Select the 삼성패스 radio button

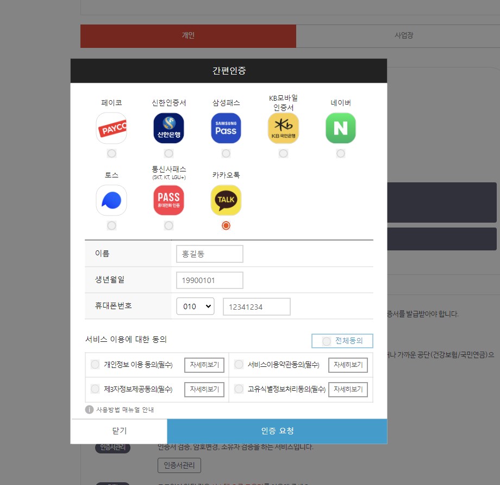(226, 154)
